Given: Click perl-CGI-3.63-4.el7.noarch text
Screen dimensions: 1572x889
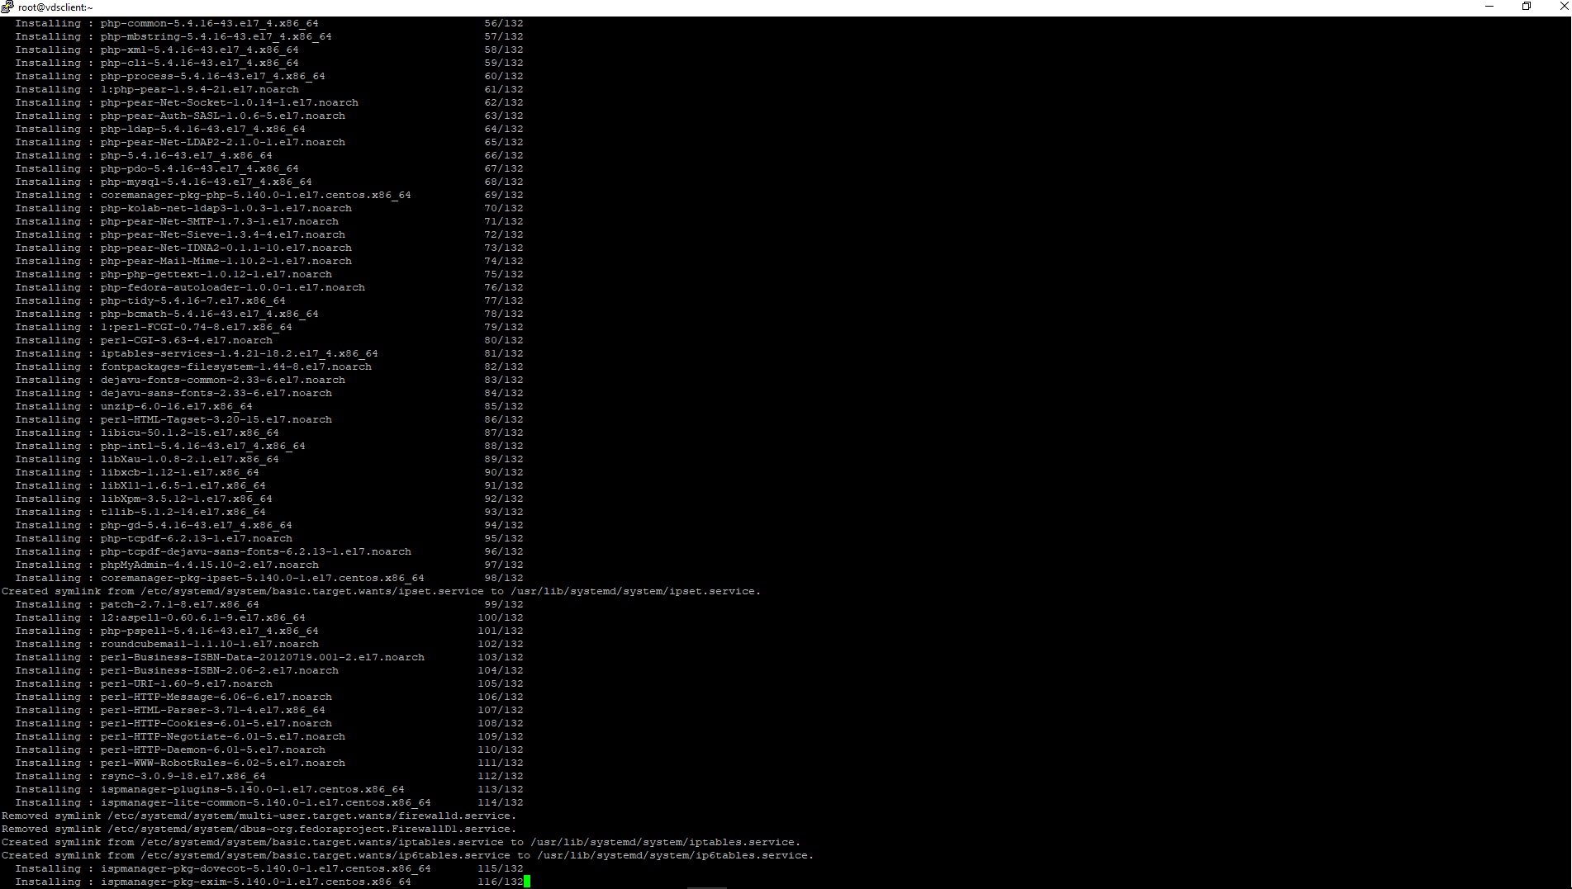Looking at the screenshot, I should click(x=187, y=340).
